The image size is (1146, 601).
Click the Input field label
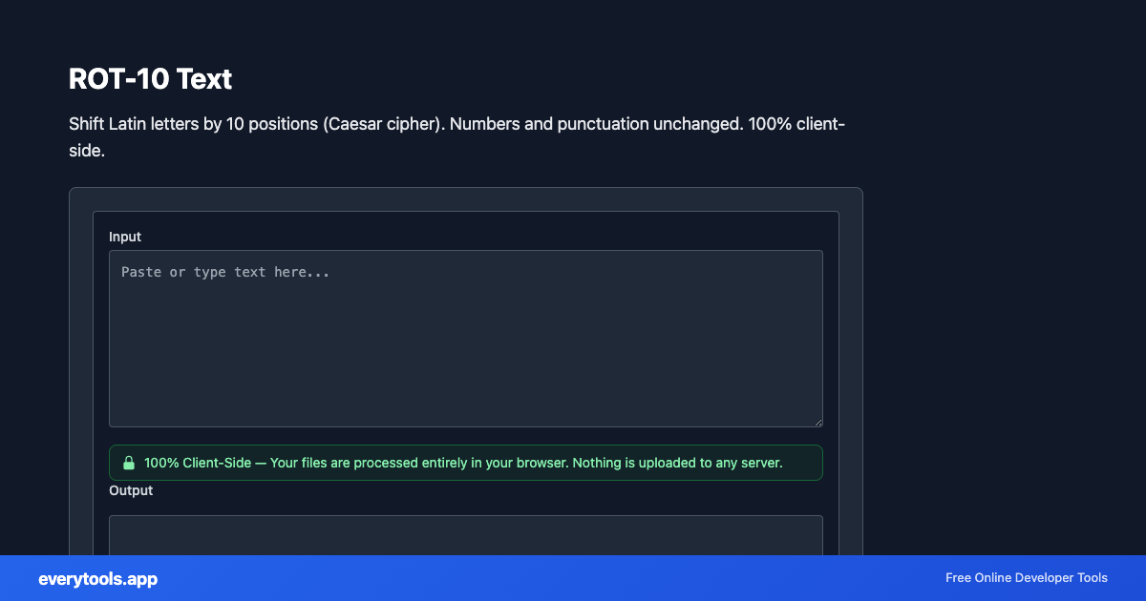point(125,237)
